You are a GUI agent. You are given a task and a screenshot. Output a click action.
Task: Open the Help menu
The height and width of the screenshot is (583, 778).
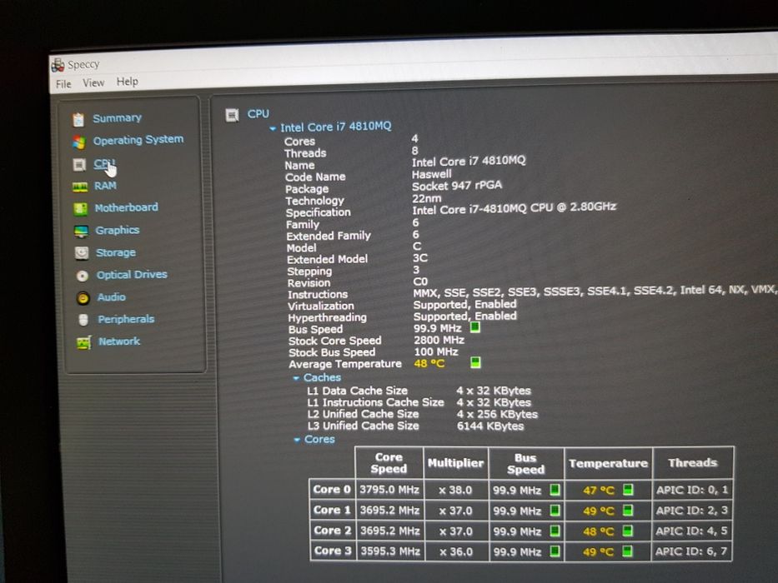tap(127, 82)
